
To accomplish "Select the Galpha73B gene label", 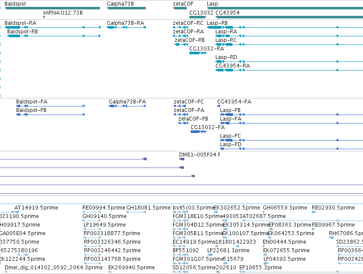I will pos(120,4).
